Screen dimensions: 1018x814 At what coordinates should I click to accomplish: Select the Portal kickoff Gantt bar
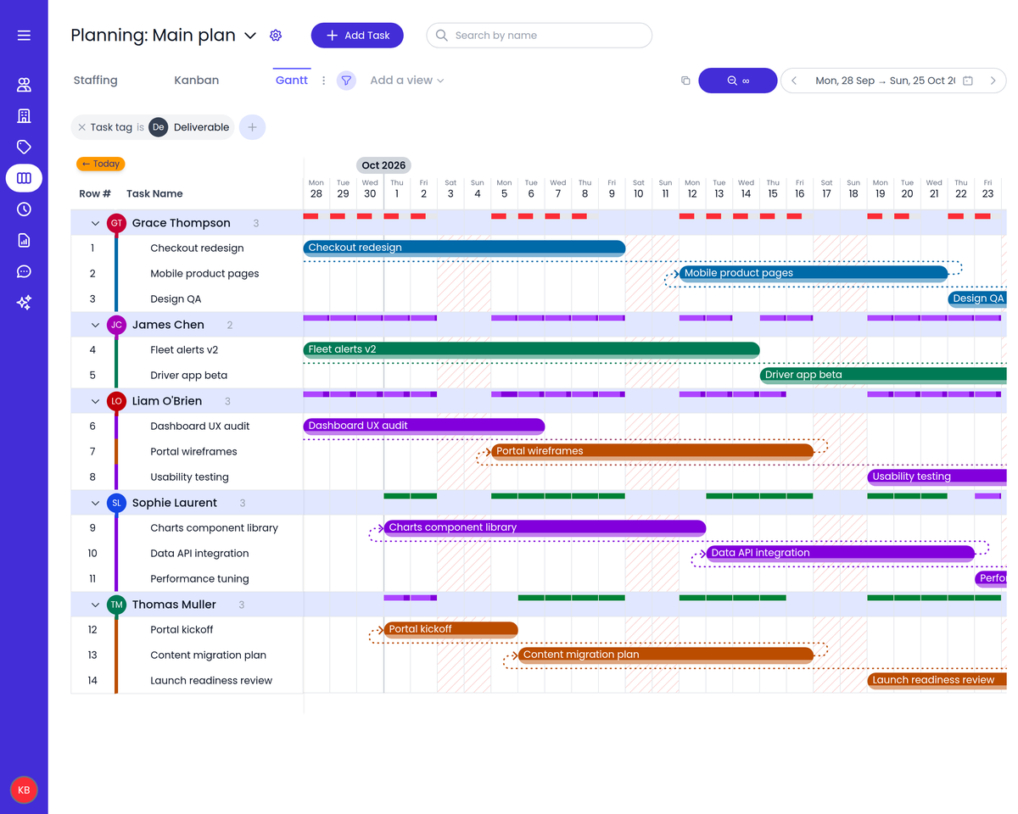point(450,629)
